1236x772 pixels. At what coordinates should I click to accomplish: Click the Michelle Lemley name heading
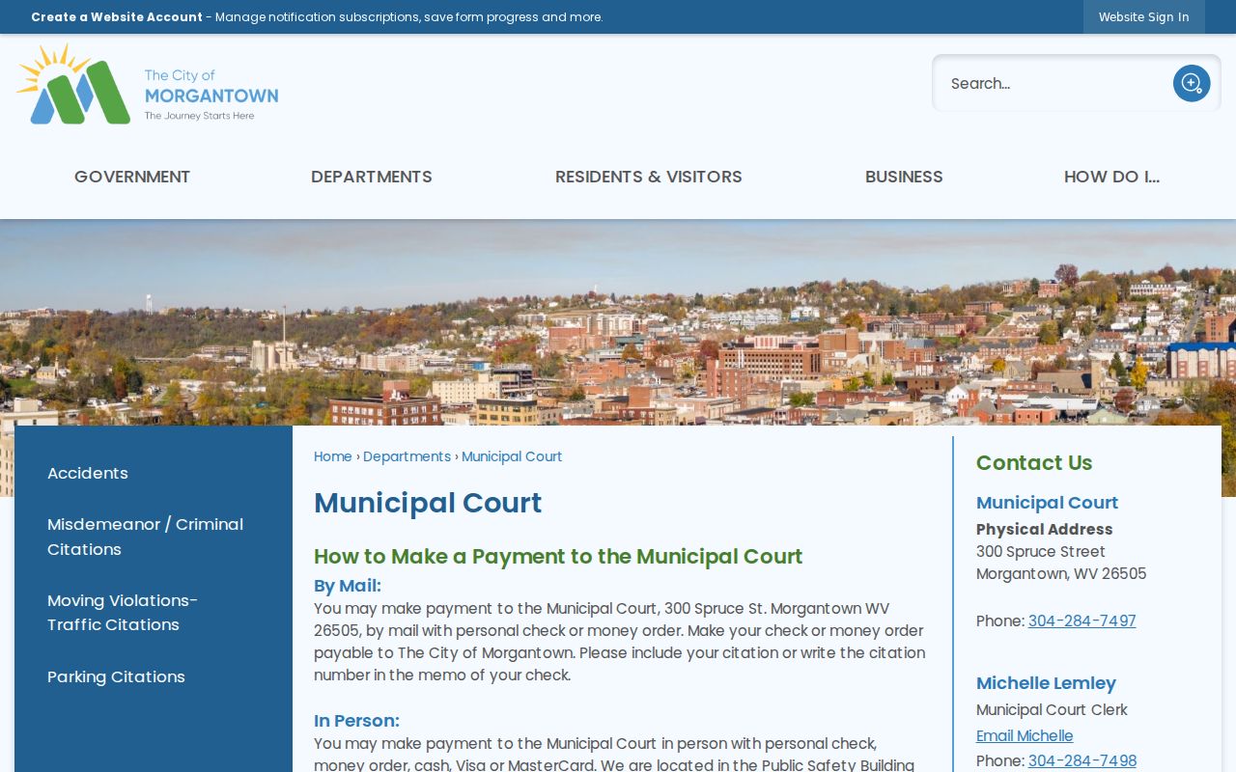(1046, 683)
